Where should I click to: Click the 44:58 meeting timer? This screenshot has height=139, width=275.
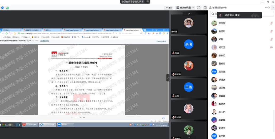pyautogui.click(x=169, y=8)
